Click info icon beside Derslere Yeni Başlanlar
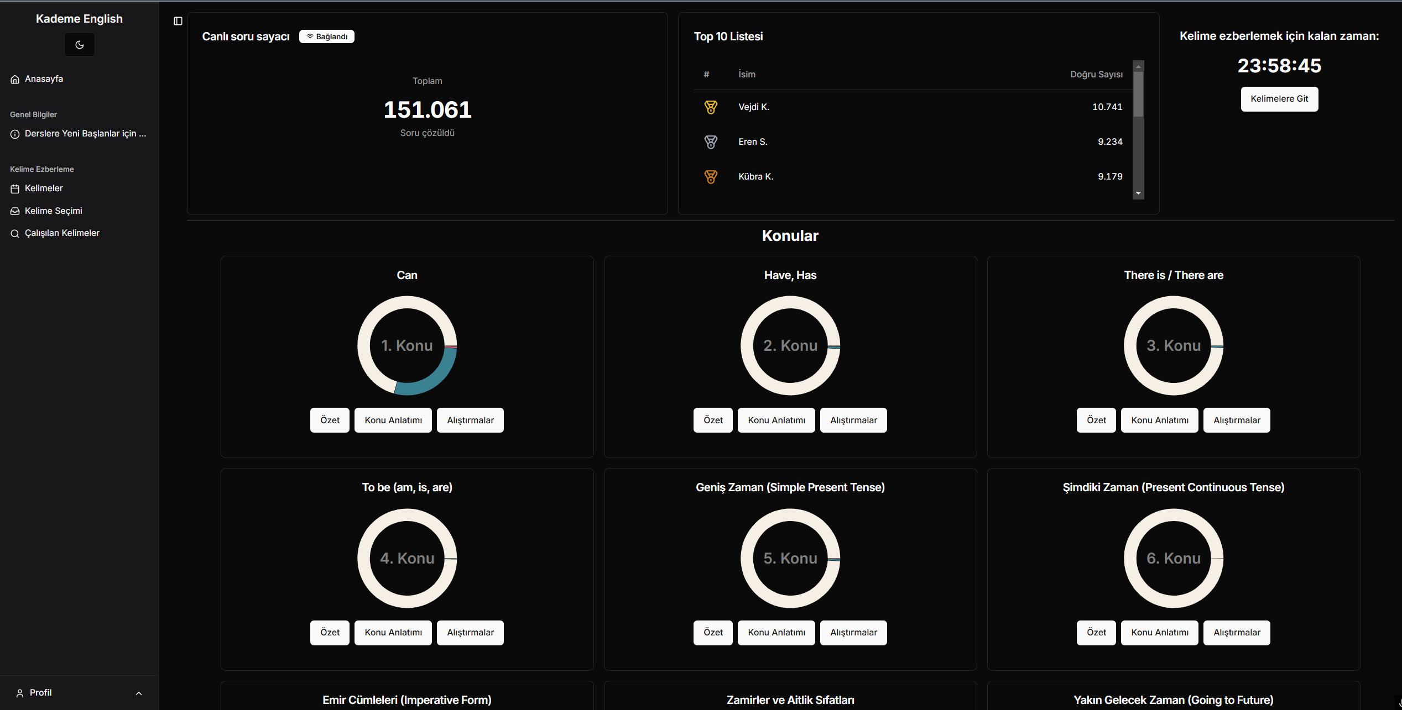 [x=15, y=134]
